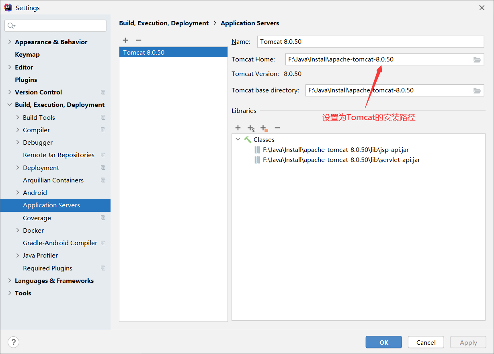Click project-level icon beside Arquillian Containers
The height and width of the screenshot is (354, 494).
click(x=103, y=180)
